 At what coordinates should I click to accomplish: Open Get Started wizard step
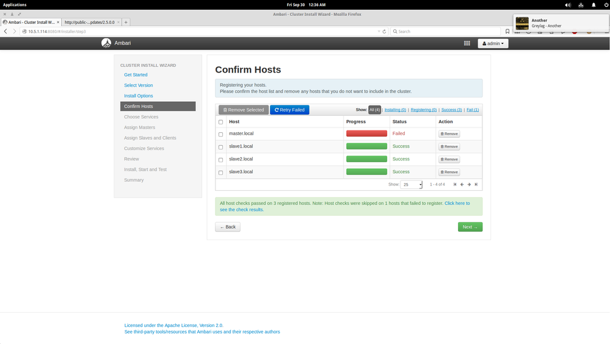tap(136, 74)
